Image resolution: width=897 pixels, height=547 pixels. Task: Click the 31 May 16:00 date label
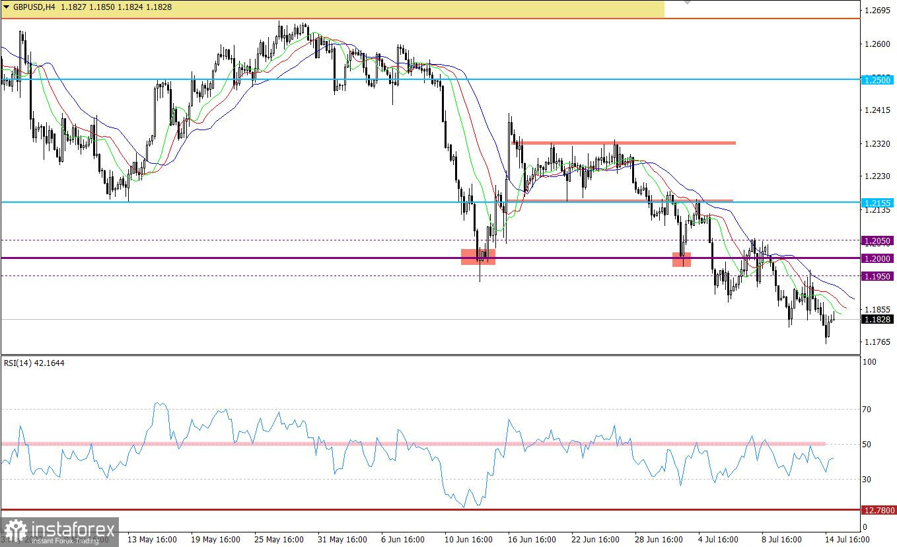pyautogui.click(x=341, y=540)
